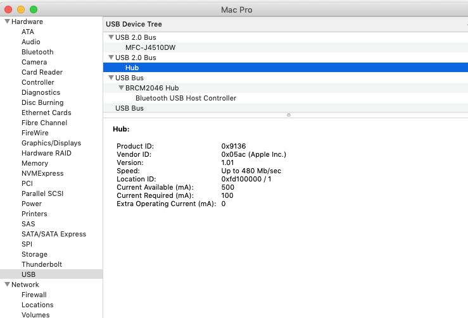
Task: Collapse the first USB 2.0 Bus triangle
Action: click(111, 37)
